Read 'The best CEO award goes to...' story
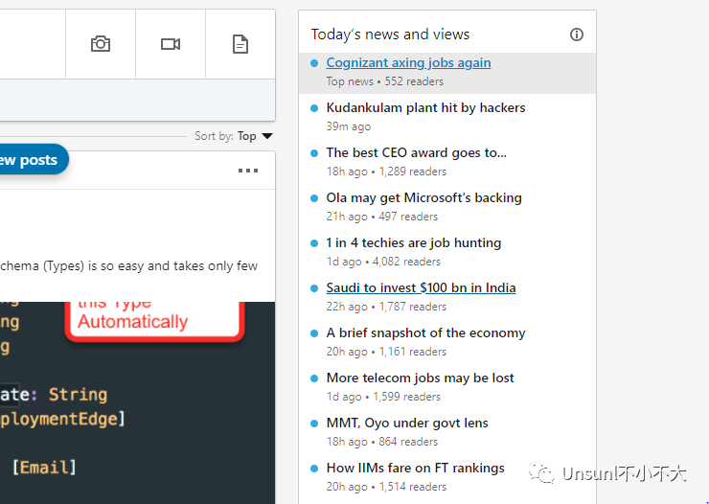This screenshot has width=709, height=504. click(x=416, y=152)
